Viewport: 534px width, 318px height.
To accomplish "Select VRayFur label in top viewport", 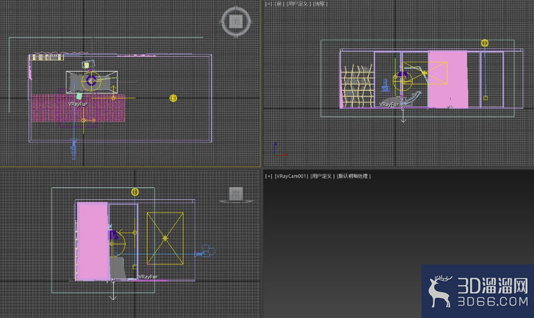I will tap(78, 104).
